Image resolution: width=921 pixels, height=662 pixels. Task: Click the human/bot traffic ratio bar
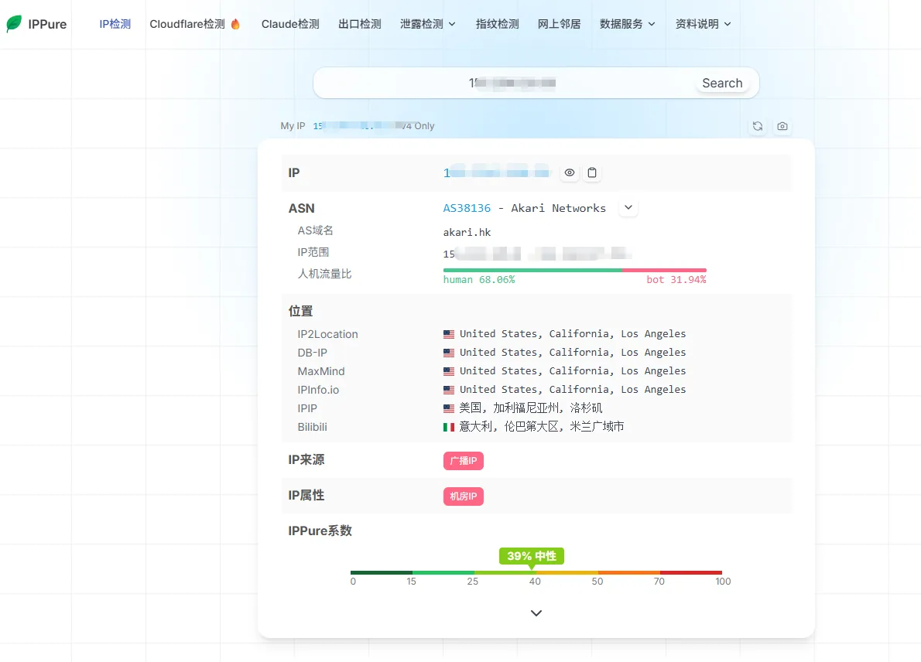pyautogui.click(x=575, y=270)
